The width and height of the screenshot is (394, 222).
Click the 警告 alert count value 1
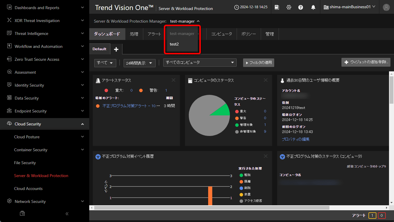[166, 90]
